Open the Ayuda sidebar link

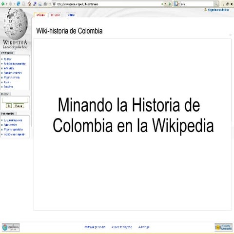point(7,82)
